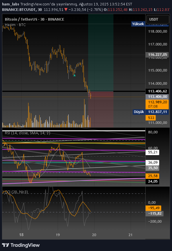
Task: Click the Hacim · BTC volume legend
Action: (15, 25)
